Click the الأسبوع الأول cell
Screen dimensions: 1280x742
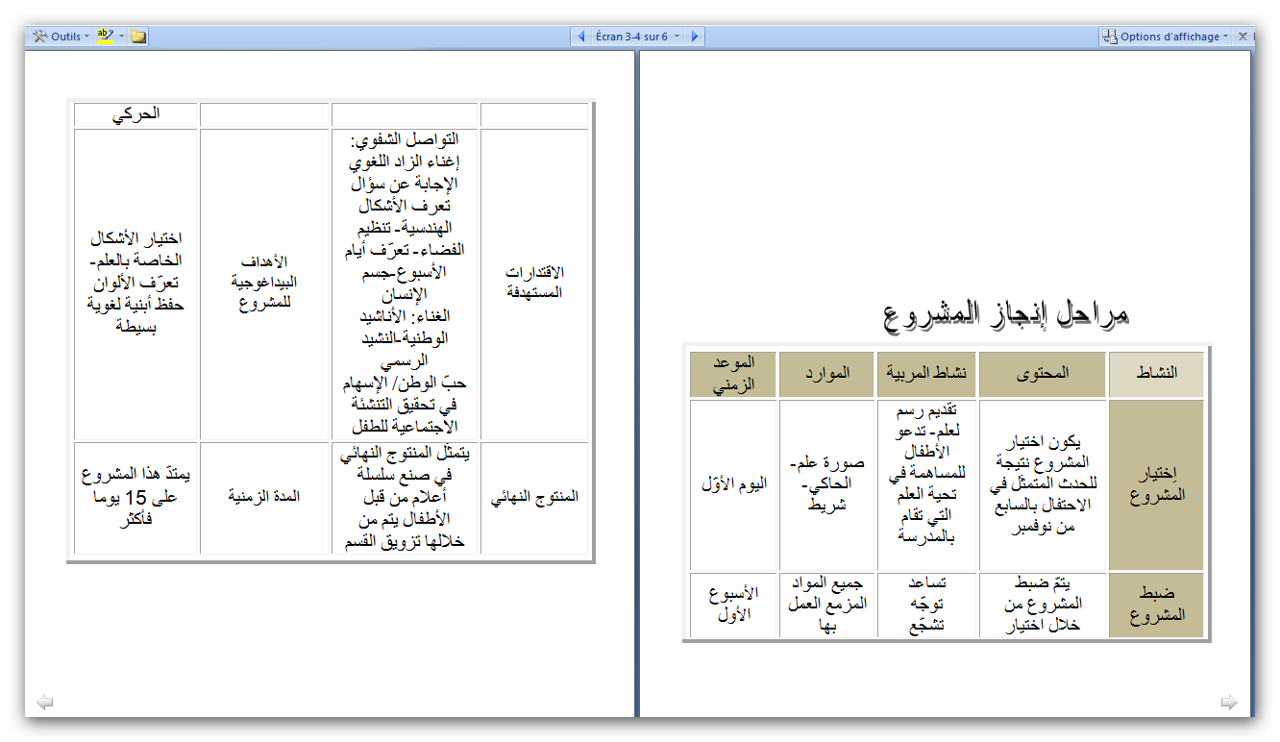(x=733, y=606)
